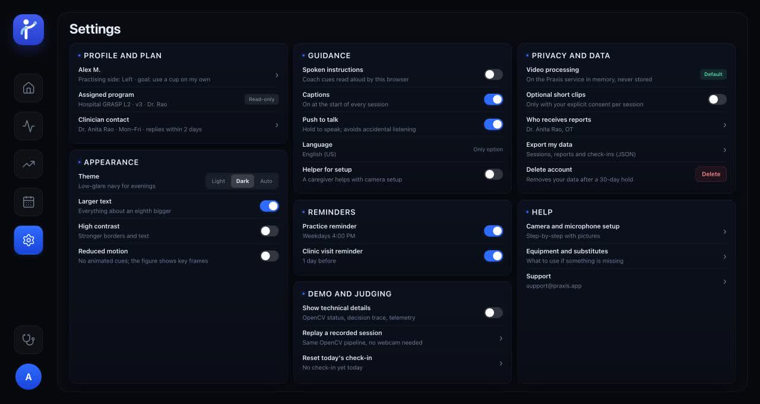Click "Step-by-step with pictures" text
760x404 pixels.
(563, 236)
